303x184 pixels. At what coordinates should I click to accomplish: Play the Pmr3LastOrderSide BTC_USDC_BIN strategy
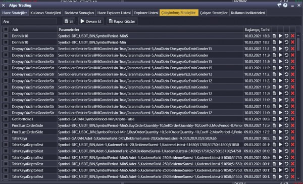pos(280,132)
